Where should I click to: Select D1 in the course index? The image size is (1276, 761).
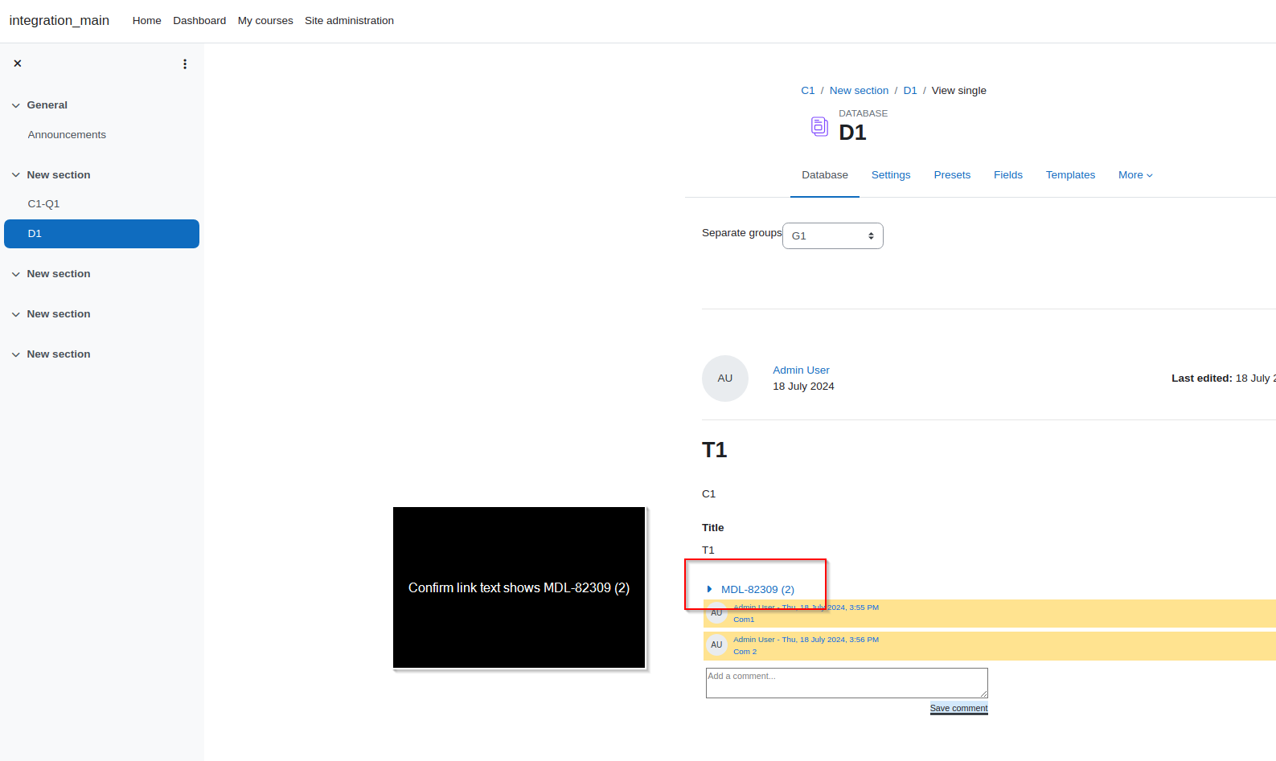[x=101, y=234]
